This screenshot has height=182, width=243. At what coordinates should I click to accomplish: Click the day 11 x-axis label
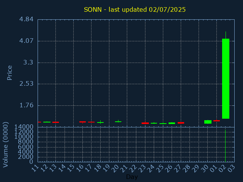35,168
